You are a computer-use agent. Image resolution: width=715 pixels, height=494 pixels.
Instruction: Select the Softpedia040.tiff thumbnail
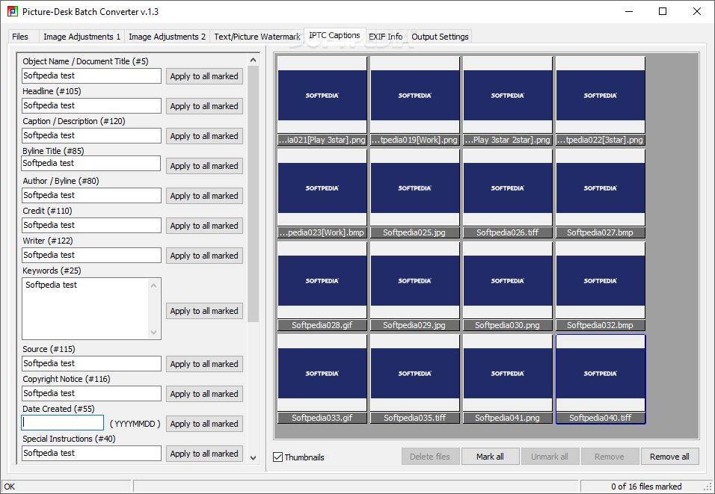(x=601, y=379)
